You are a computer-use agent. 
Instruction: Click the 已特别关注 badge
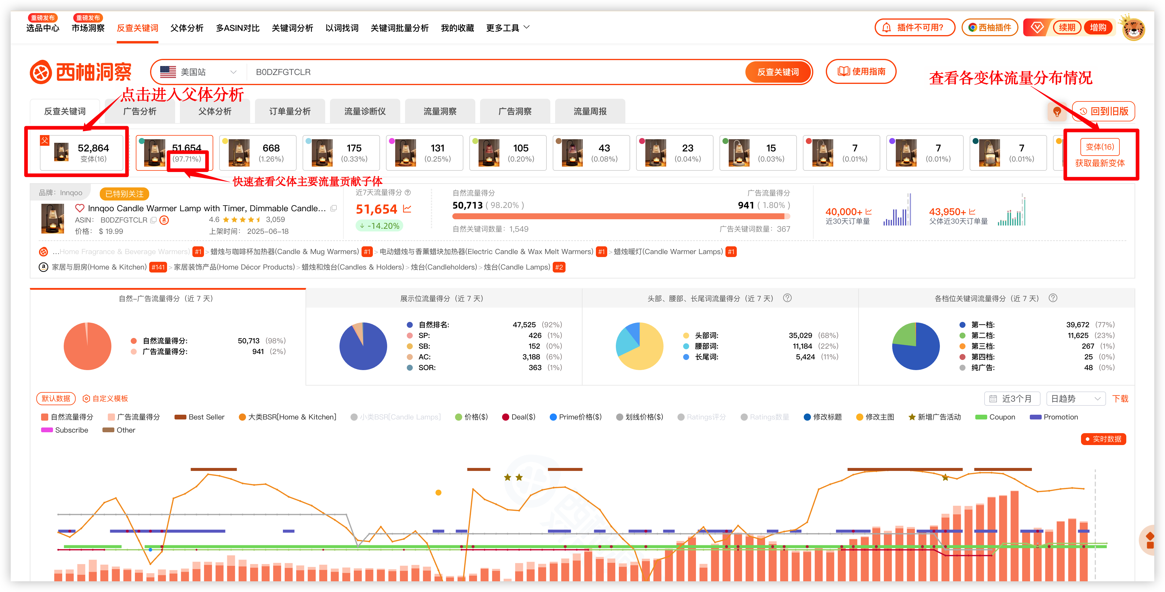124,194
